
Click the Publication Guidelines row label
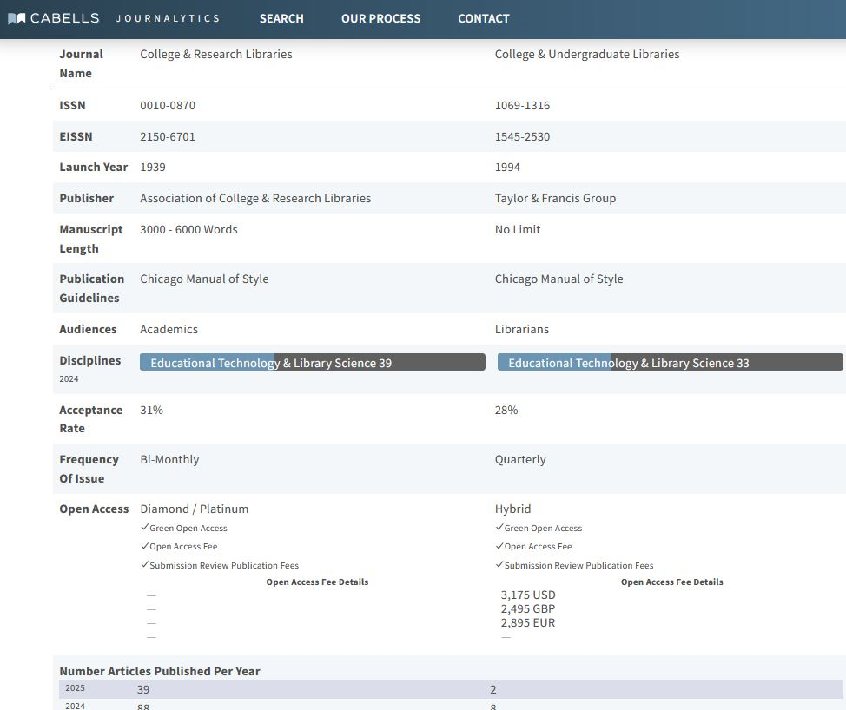[x=92, y=288]
